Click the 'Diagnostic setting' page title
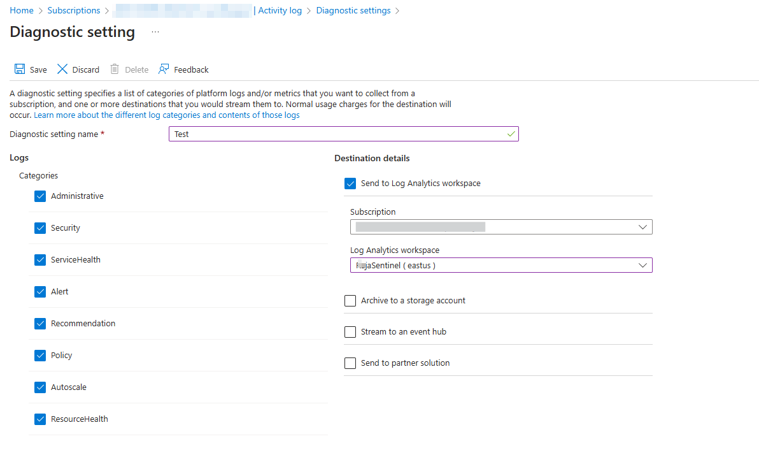This screenshot has width=759, height=469. pyautogui.click(x=72, y=32)
